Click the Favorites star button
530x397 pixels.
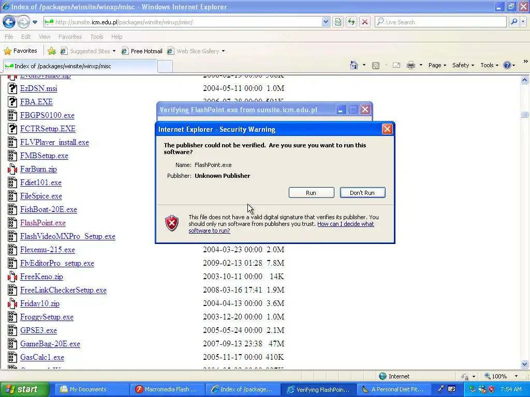(20, 51)
